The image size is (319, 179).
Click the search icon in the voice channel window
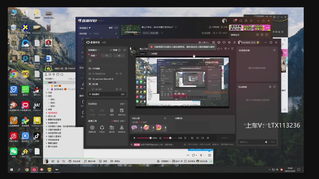[x=62, y=75]
